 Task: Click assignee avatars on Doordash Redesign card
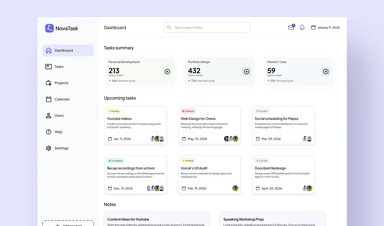[x=307, y=188]
